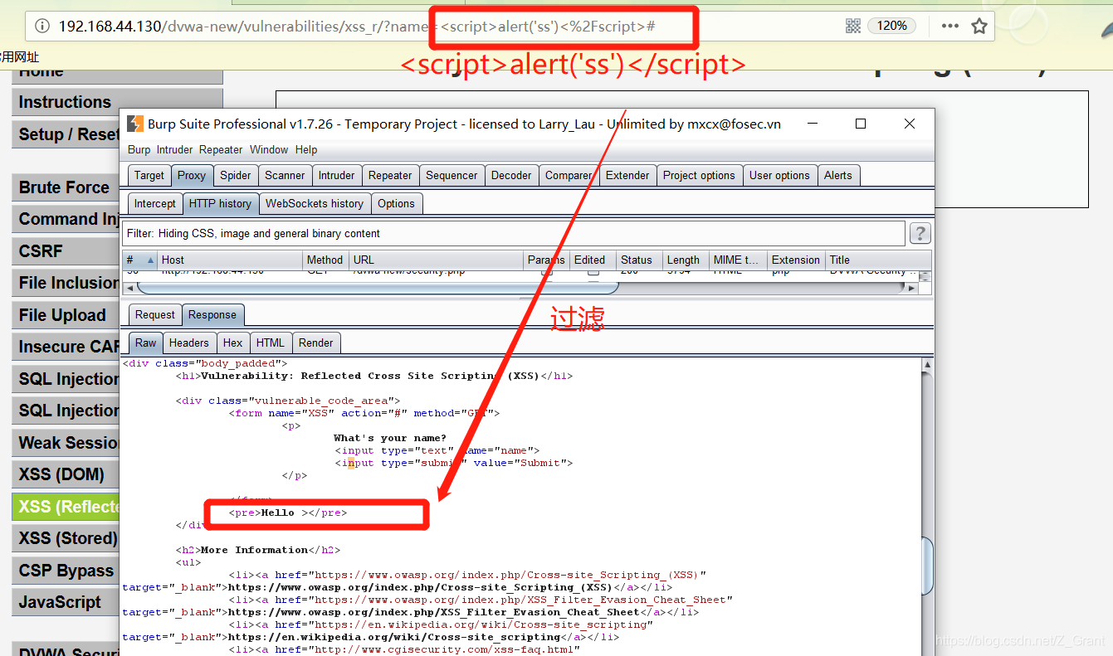Image resolution: width=1113 pixels, height=656 pixels.
Task: Switch to the Scanner tab
Action: pos(285,175)
